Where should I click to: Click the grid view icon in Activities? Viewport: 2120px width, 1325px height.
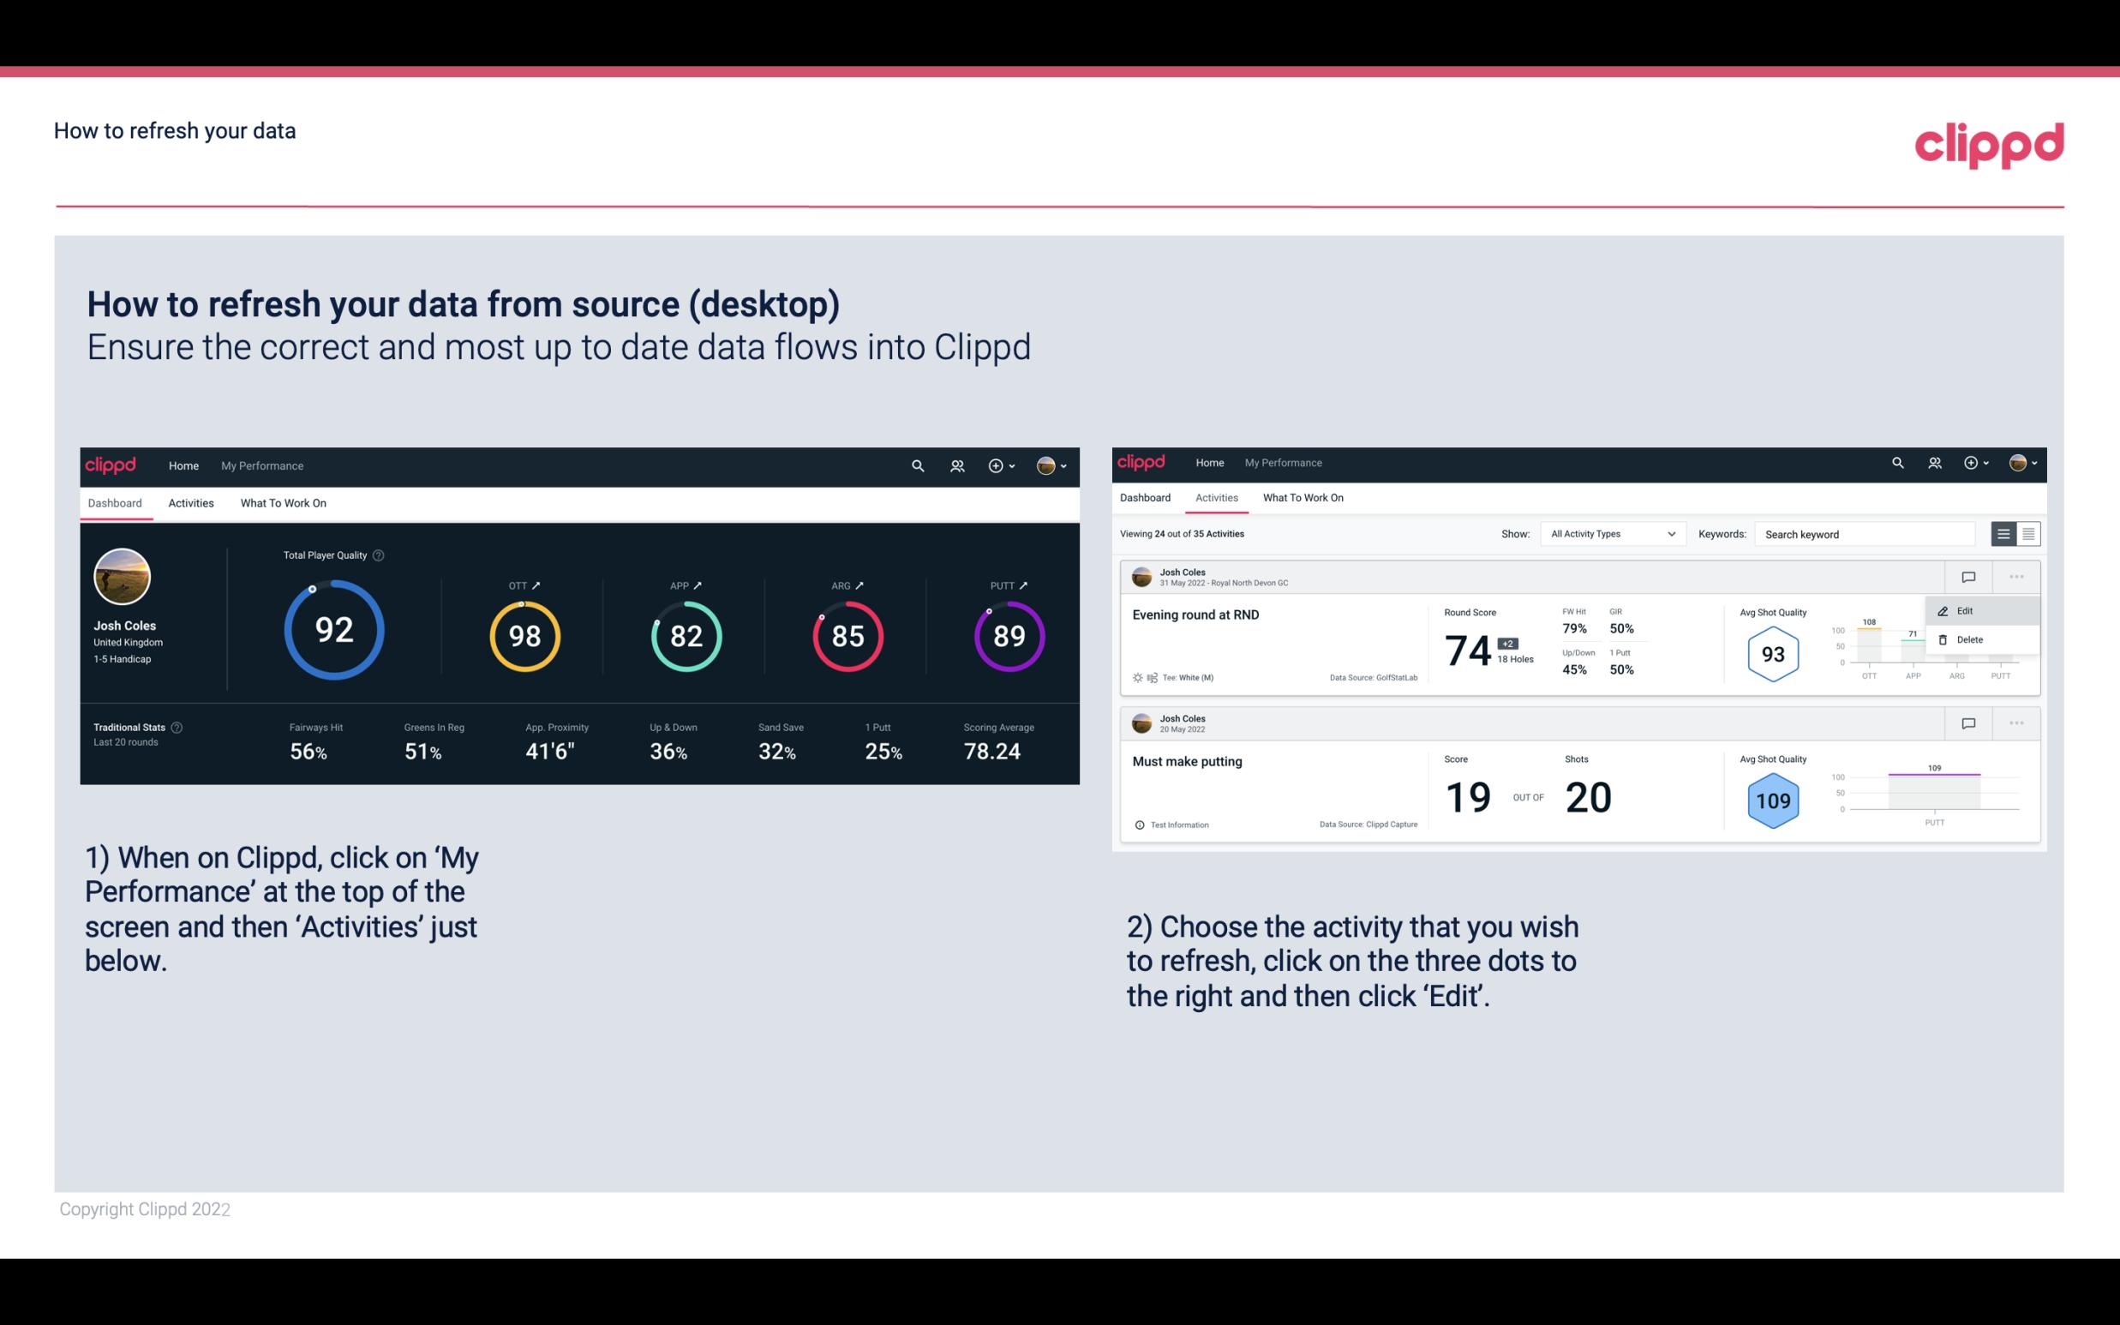2027,533
